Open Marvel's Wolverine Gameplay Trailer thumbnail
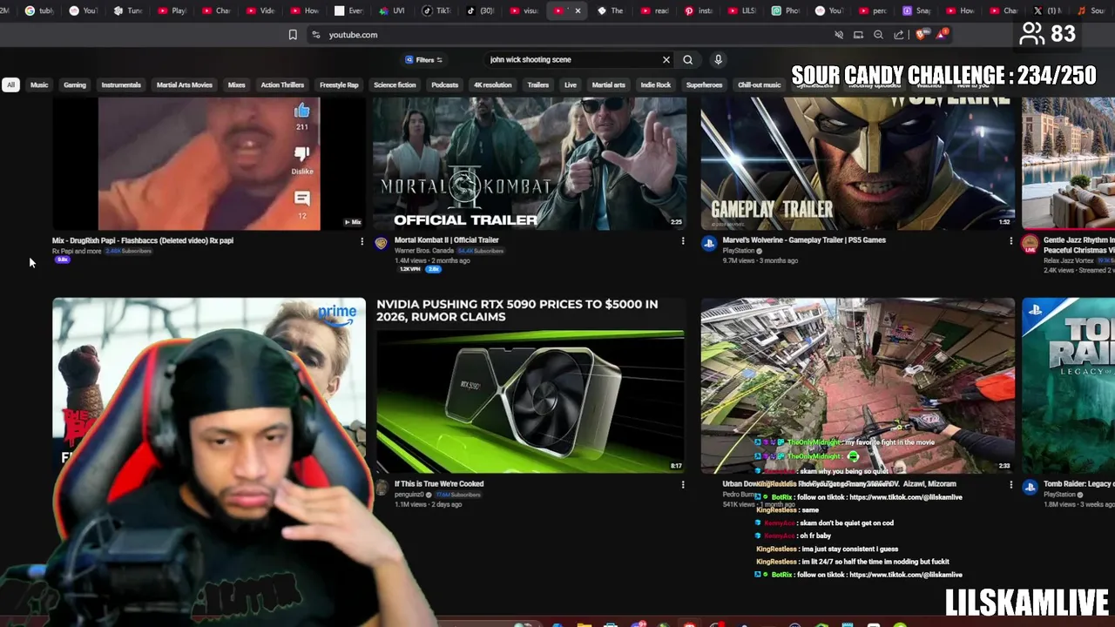The image size is (1115, 627). click(858, 164)
